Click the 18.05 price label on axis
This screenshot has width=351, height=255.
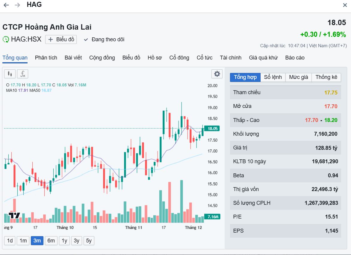click(x=212, y=129)
